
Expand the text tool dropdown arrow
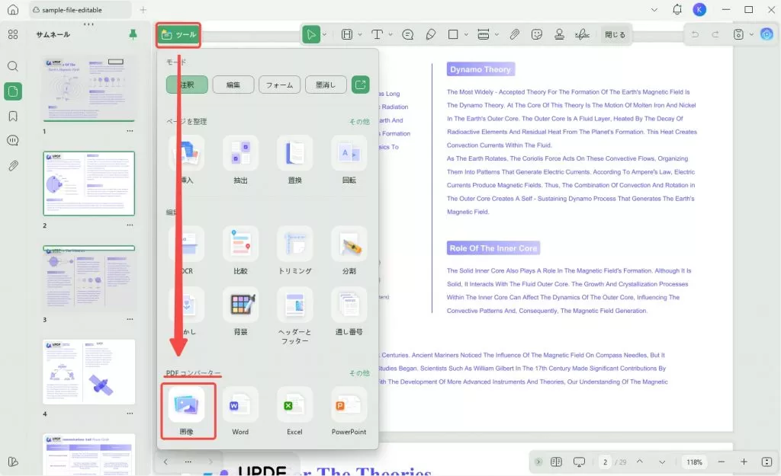390,34
